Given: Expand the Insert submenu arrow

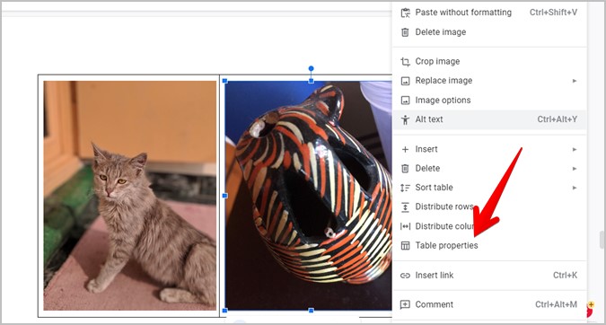Looking at the screenshot, I should click(575, 149).
